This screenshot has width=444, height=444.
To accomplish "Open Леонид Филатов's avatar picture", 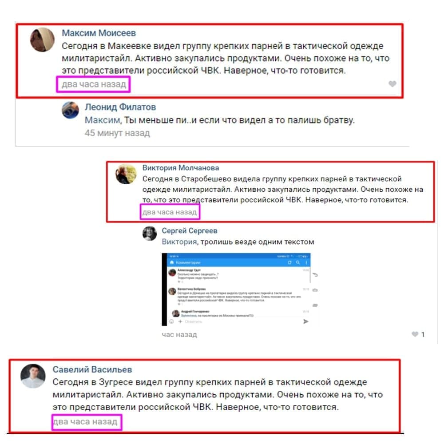I will (x=70, y=110).
